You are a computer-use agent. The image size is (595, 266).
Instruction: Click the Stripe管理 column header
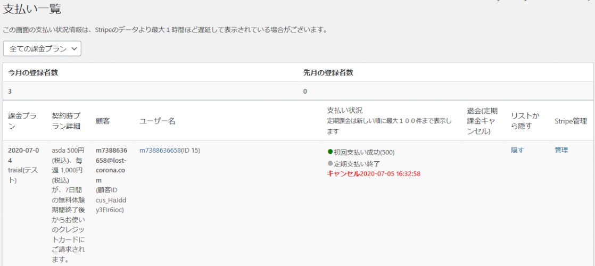coord(571,121)
